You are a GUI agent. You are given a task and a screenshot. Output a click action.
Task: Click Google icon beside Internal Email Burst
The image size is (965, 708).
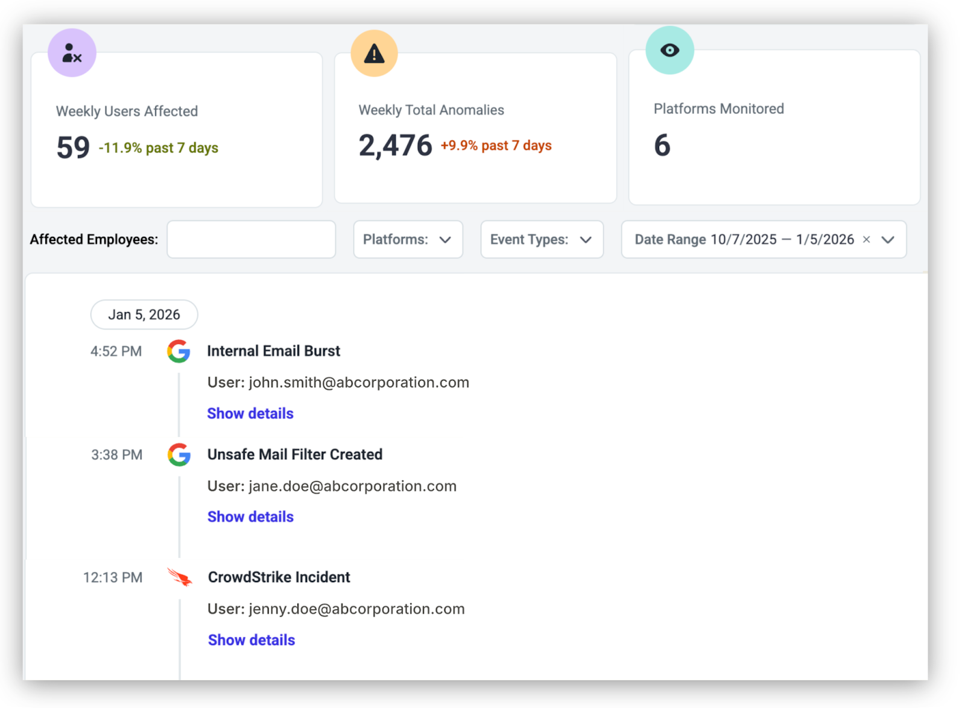(x=179, y=351)
